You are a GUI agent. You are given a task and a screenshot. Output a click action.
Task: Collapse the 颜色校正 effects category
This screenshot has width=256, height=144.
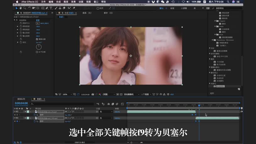click(210, 72)
